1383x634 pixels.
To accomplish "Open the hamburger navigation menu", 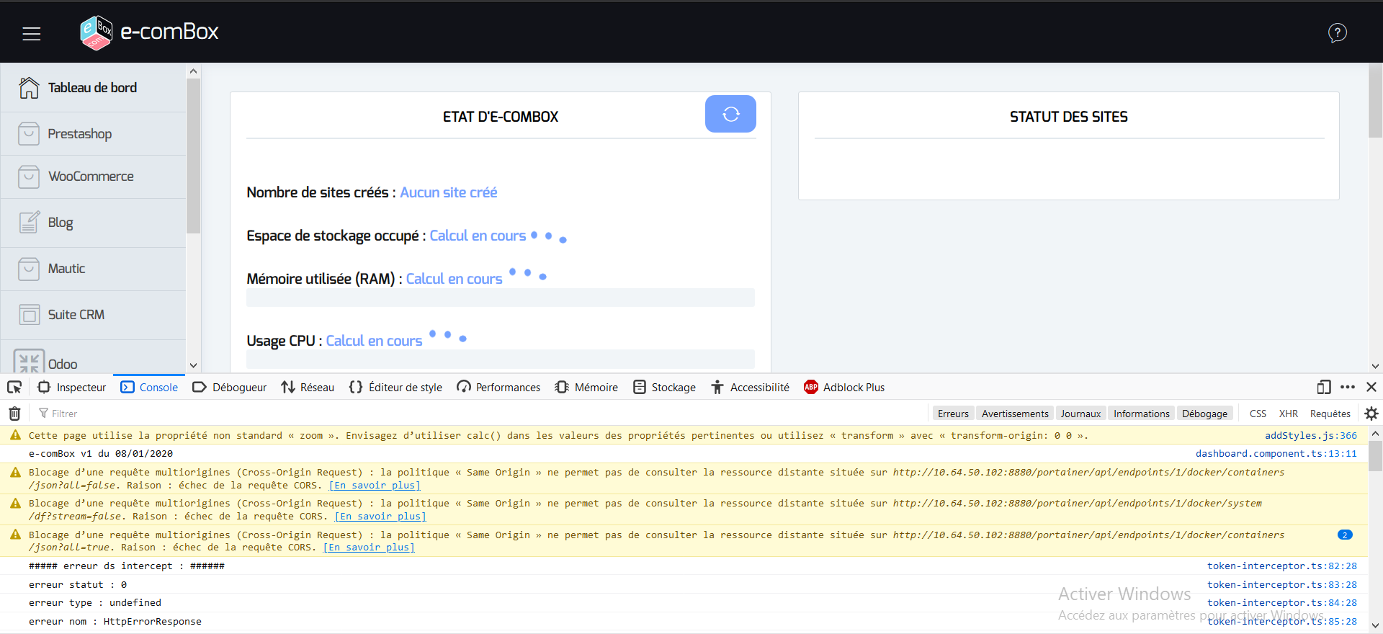I will pos(31,33).
